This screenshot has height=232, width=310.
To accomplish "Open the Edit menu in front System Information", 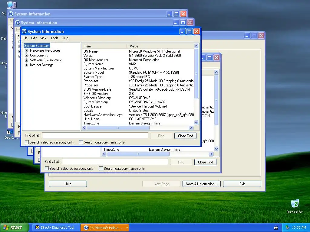I will [x=34, y=38].
